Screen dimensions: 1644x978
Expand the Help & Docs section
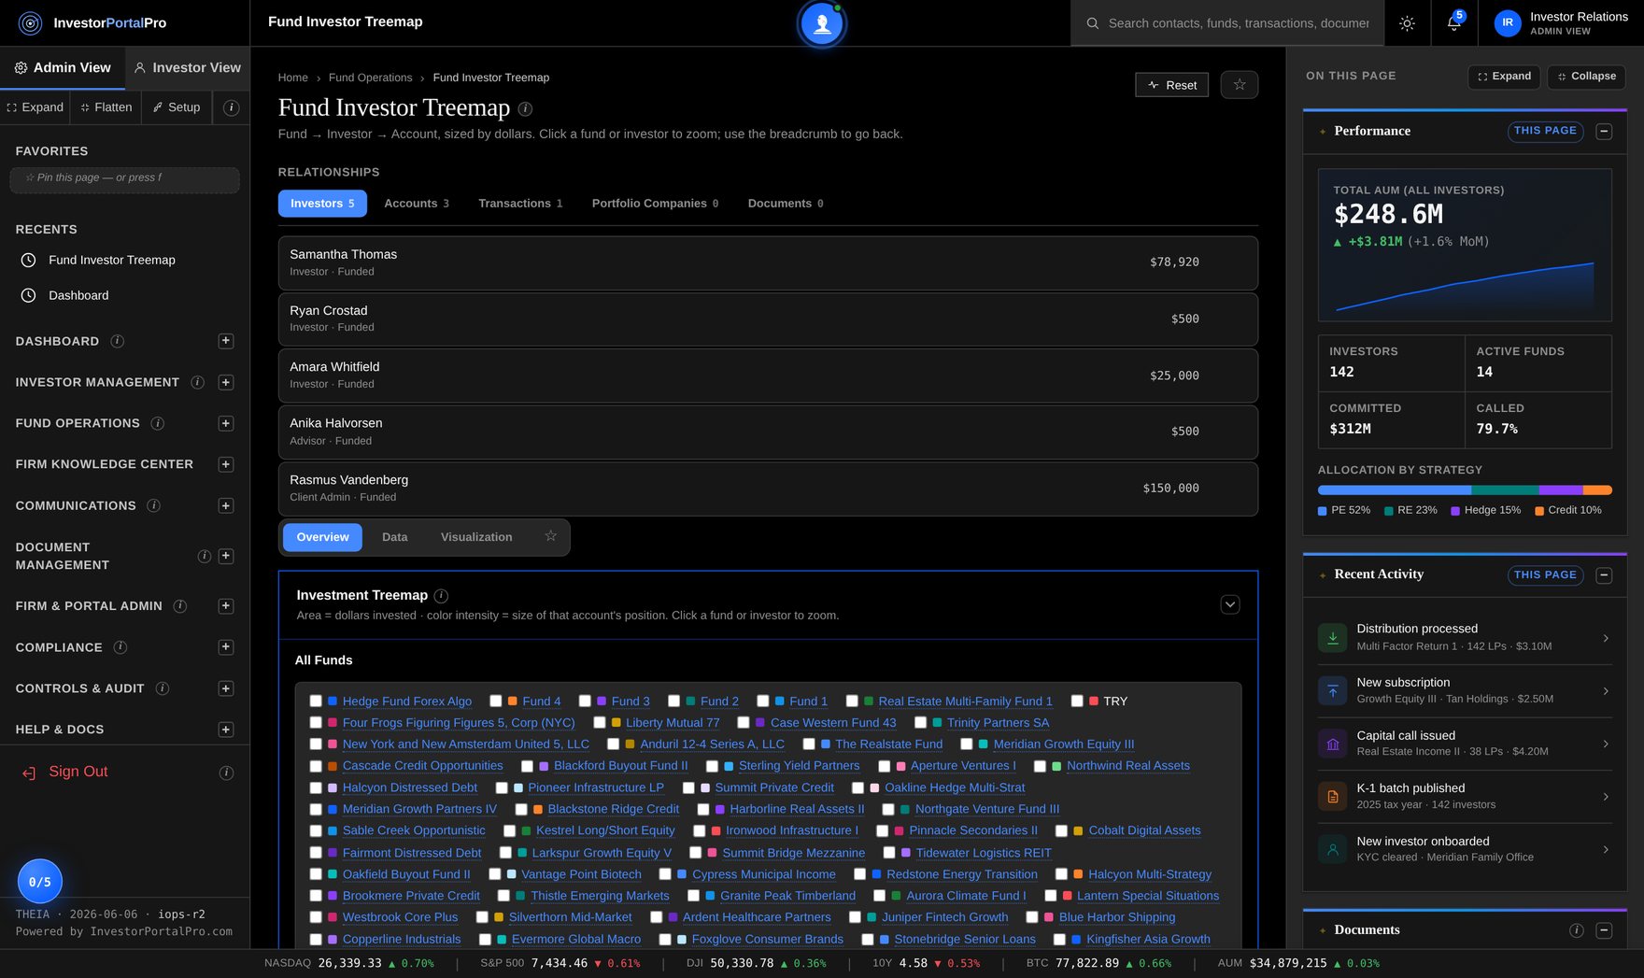pos(226,730)
